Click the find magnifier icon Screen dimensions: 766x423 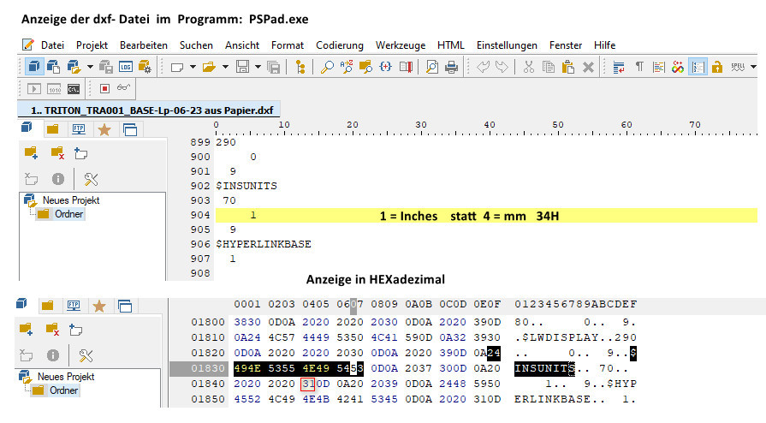(327, 67)
